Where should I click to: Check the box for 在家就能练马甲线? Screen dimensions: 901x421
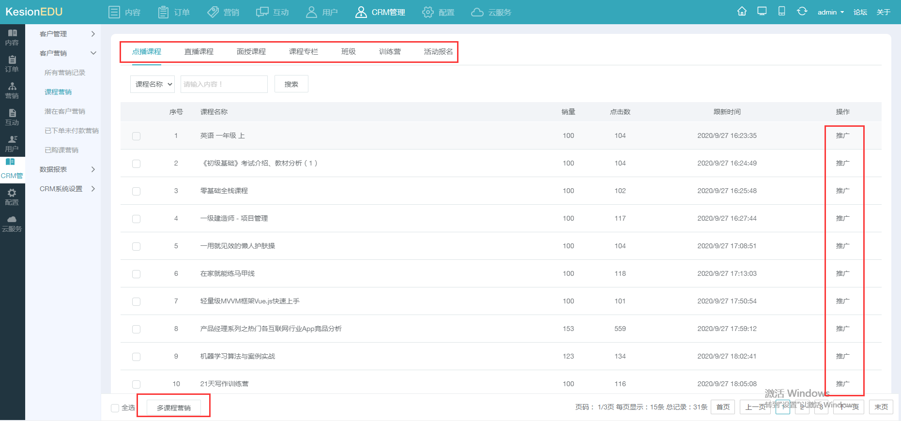tap(137, 274)
